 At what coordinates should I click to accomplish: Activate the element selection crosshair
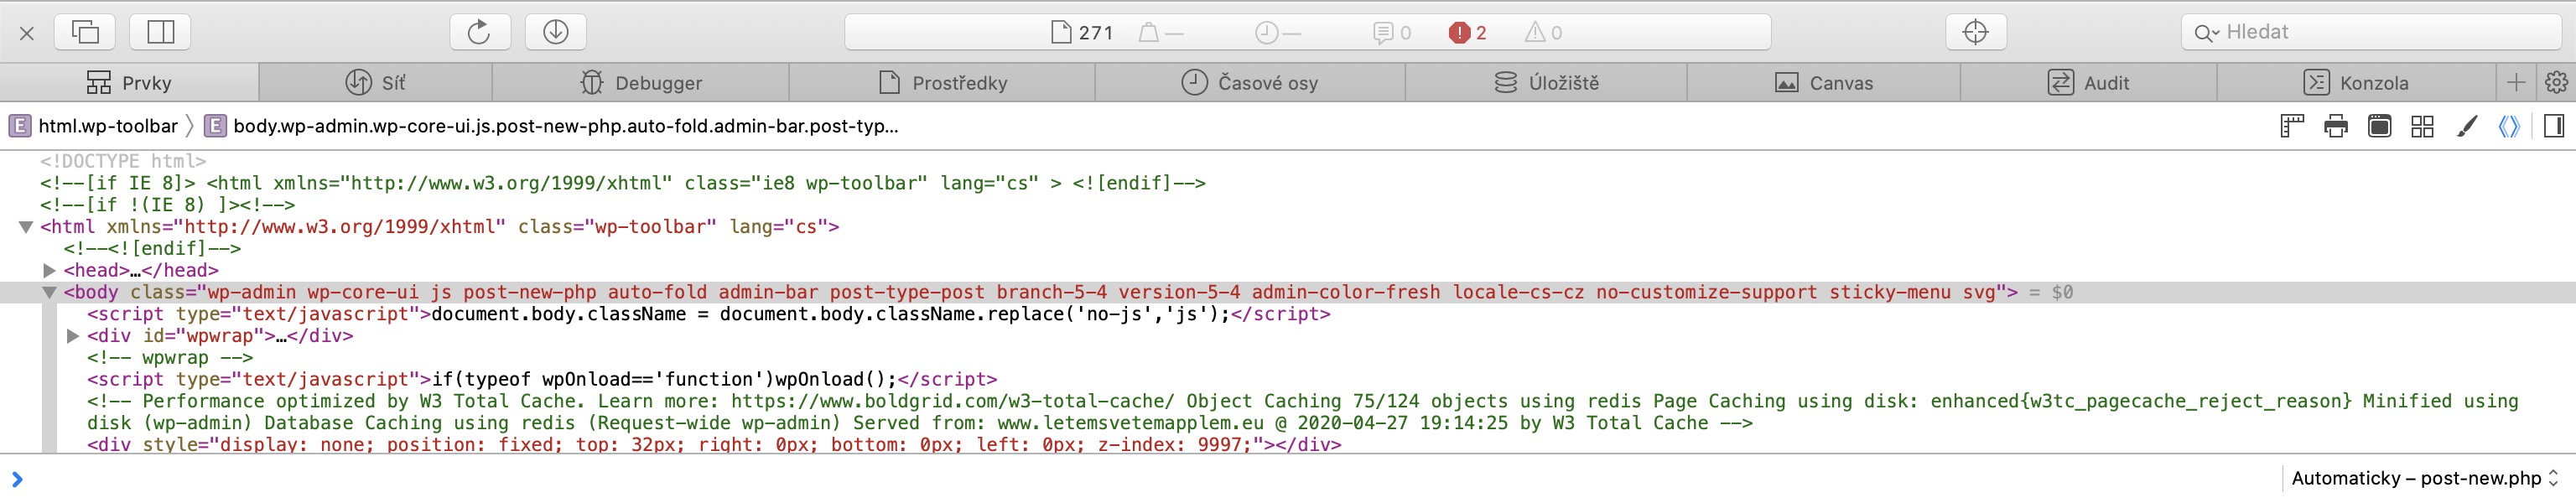click(x=1975, y=32)
